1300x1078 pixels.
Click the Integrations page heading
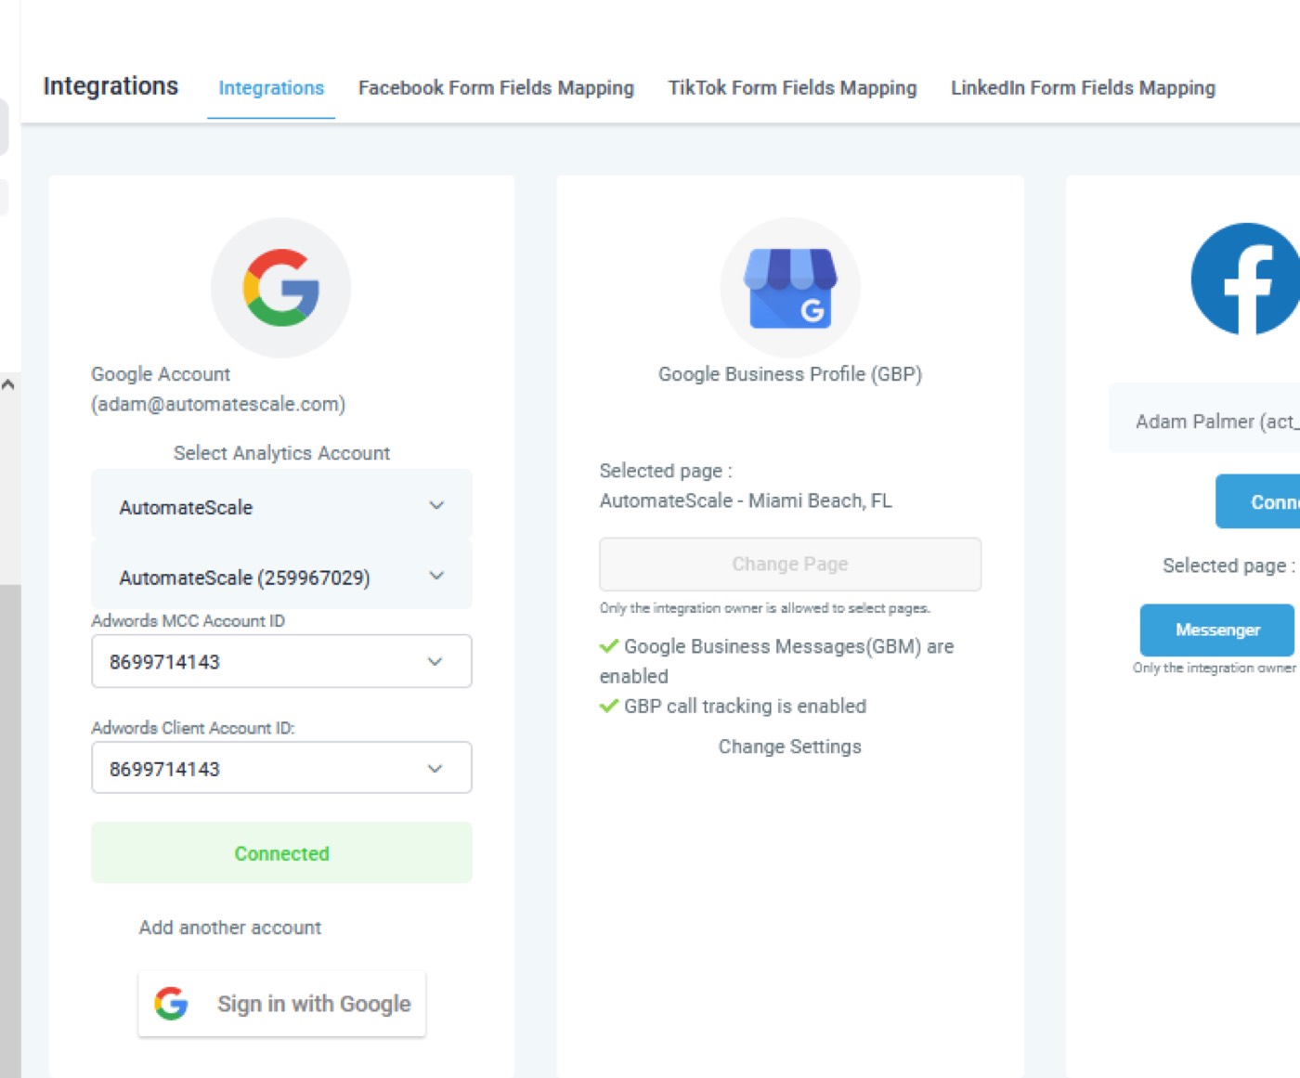point(110,86)
